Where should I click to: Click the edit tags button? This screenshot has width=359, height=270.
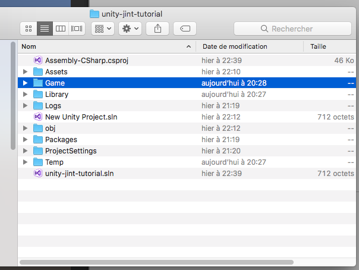pos(185,29)
